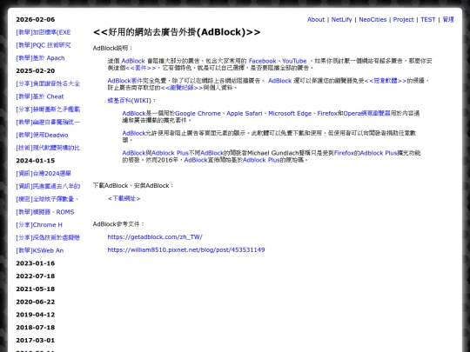Expand the 2018-07-18 date group
This screenshot has width=470, height=352.
36,328
